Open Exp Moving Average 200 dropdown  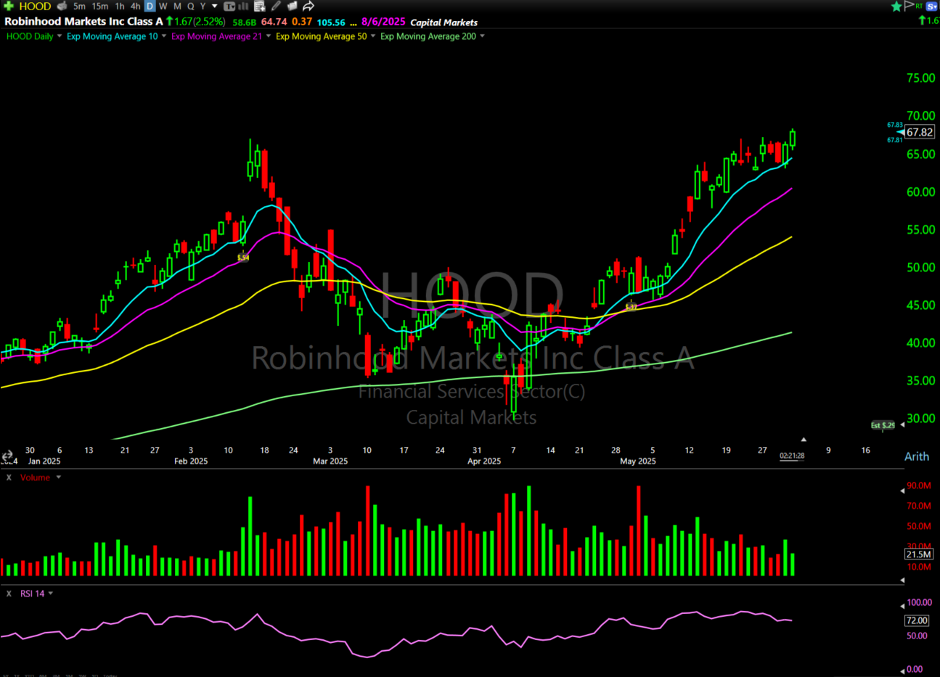point(482,36)
